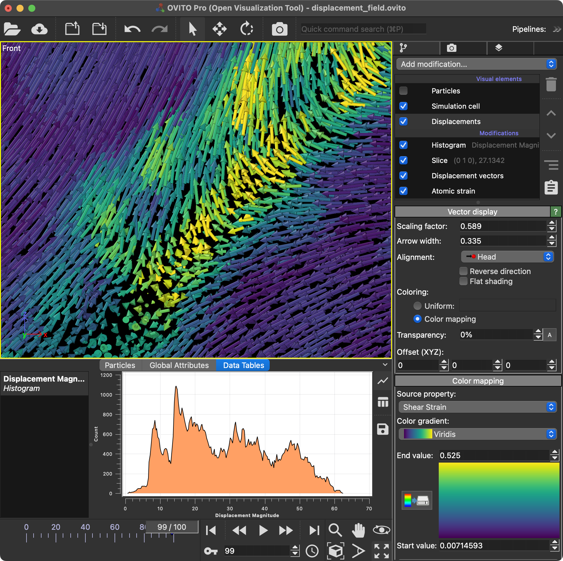Open the Alignment Head dropdown
This screenshot has width=563, height=561.
pos(507,257)
